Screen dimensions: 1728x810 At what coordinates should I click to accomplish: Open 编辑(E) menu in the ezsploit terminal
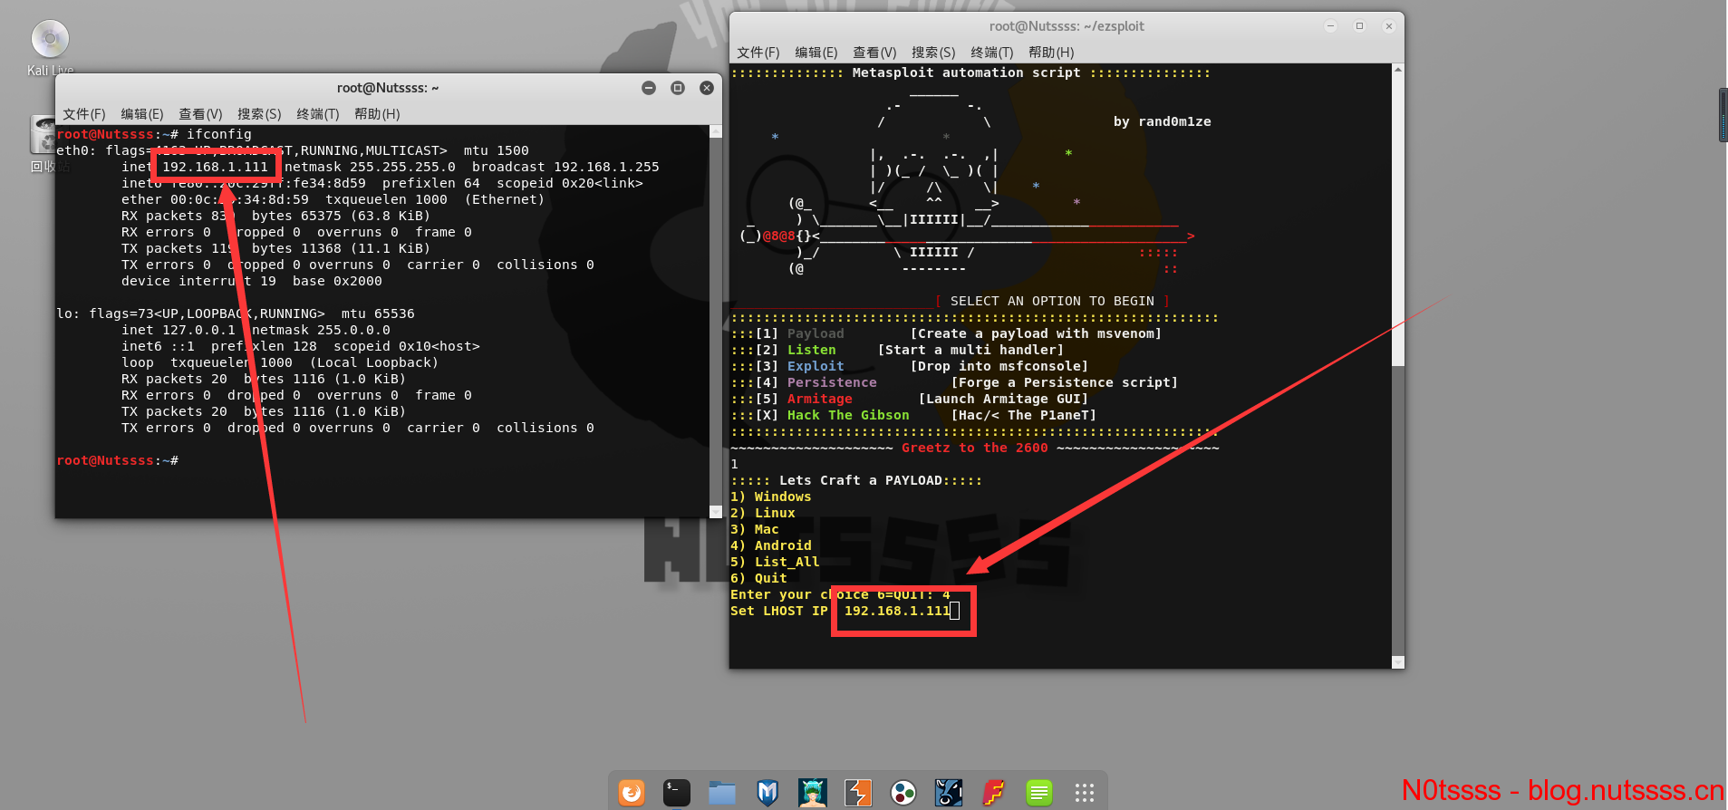[816, 53]
